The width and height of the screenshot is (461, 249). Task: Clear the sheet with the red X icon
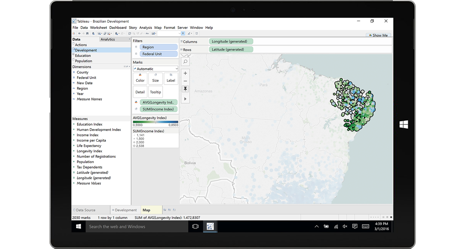pos(109,33)
